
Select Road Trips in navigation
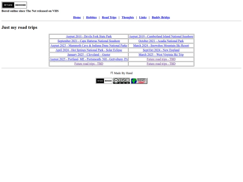tap(109, 18)
